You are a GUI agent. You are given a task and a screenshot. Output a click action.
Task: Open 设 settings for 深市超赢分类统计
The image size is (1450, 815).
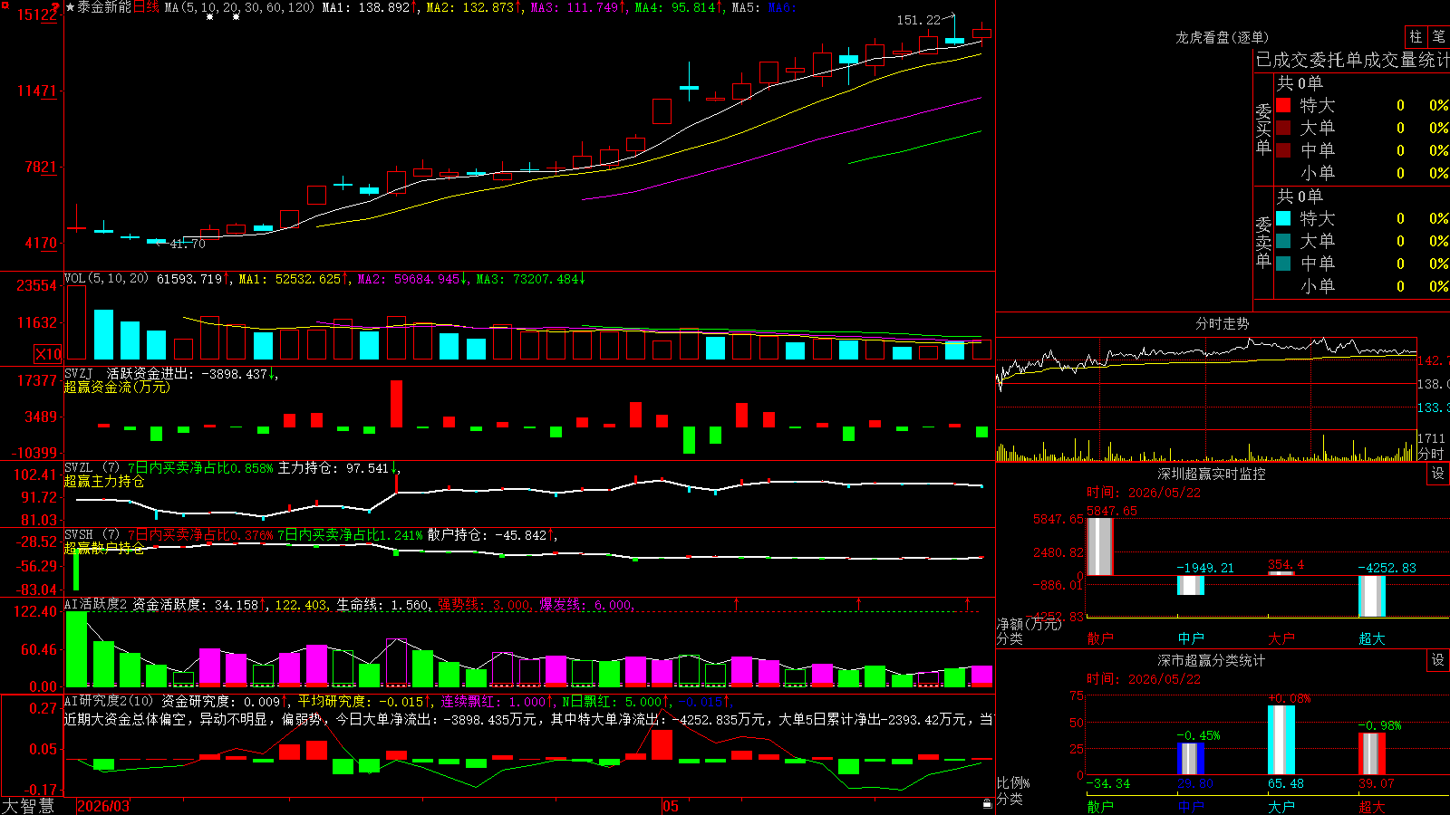click(x=1438, y=660)
